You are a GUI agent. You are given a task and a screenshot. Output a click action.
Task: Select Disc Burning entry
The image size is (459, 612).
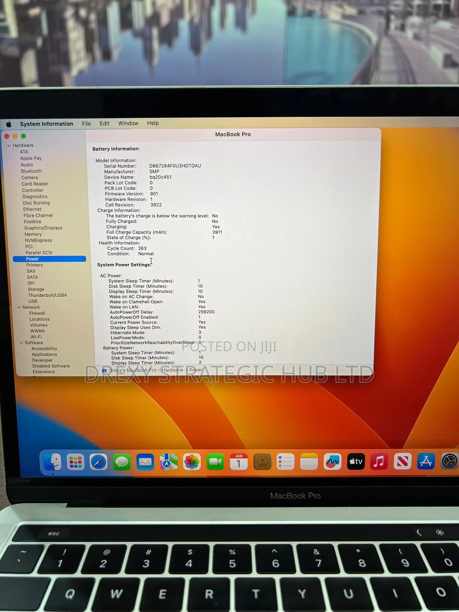36,203
